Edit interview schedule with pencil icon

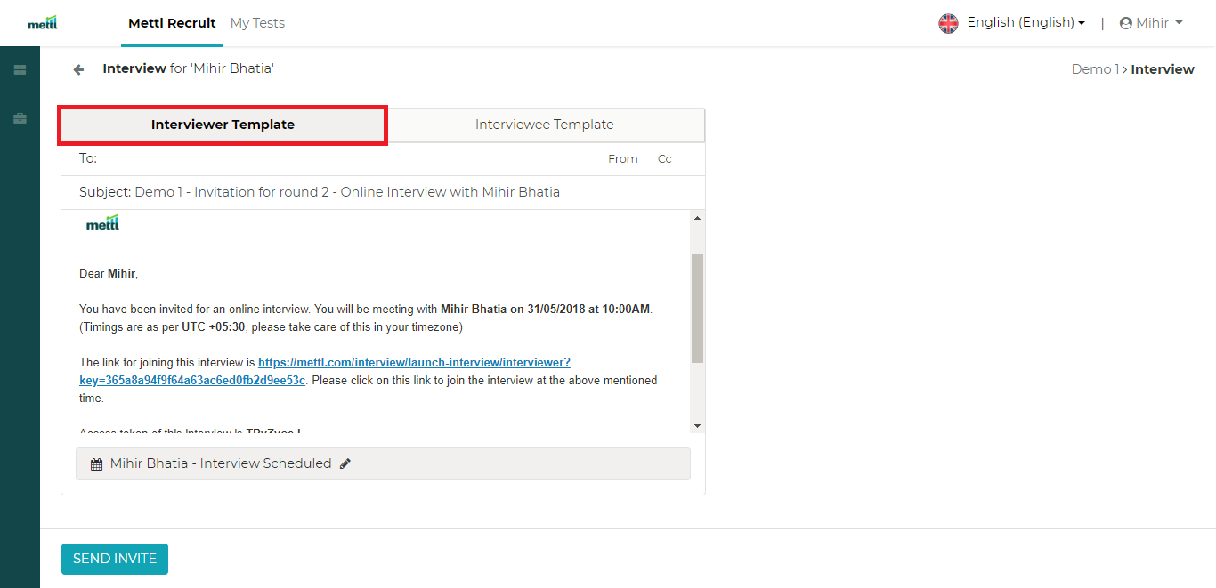[x=345, y=463]
